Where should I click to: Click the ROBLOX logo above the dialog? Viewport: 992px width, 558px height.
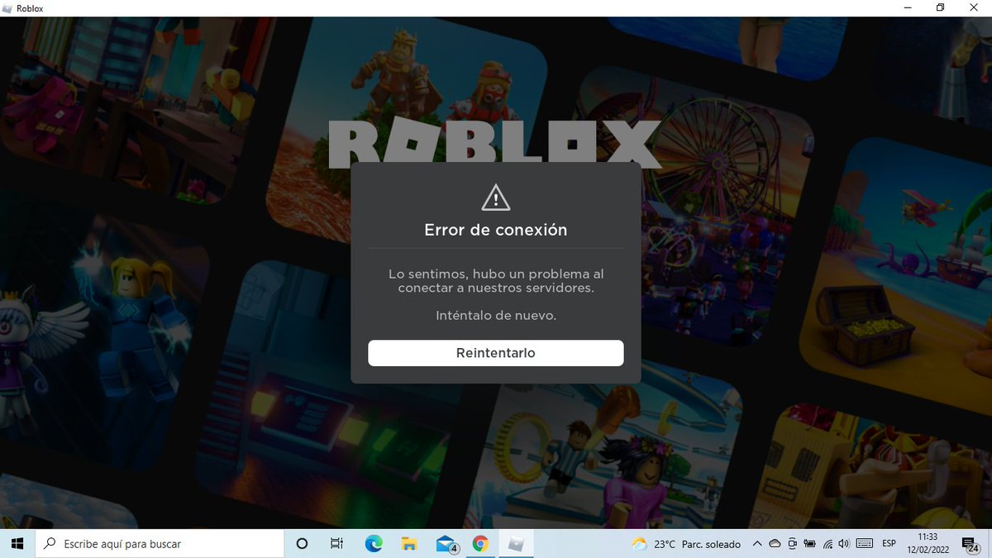pos(495,142)
